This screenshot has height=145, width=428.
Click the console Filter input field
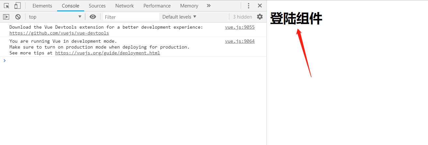pos(131,17)
